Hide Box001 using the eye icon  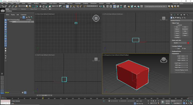(10, 22)
